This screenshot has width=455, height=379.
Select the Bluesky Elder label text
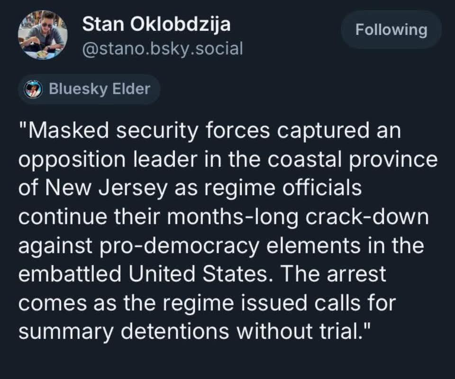[x=100, y=89]
